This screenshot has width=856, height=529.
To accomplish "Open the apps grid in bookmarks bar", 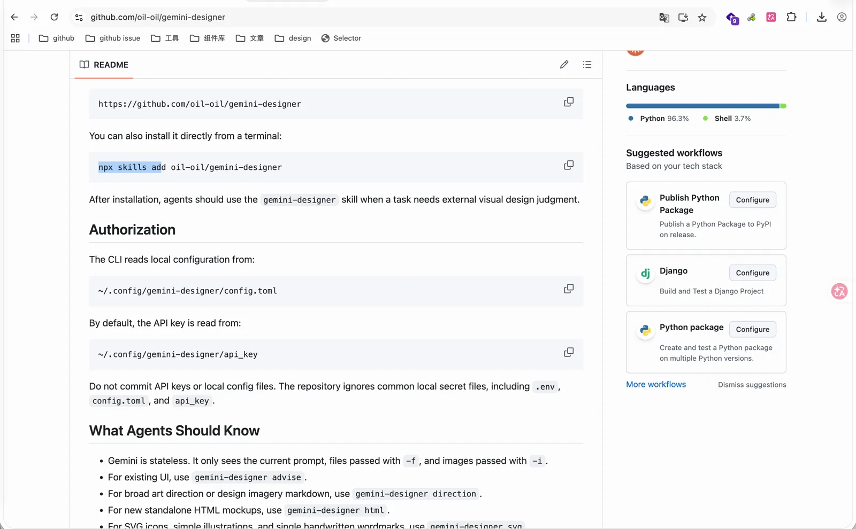I will pyautogui.click(x=16, y=38).
